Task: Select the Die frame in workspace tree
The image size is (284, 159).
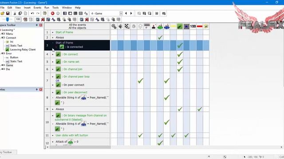Action: [x=8, y=69]
